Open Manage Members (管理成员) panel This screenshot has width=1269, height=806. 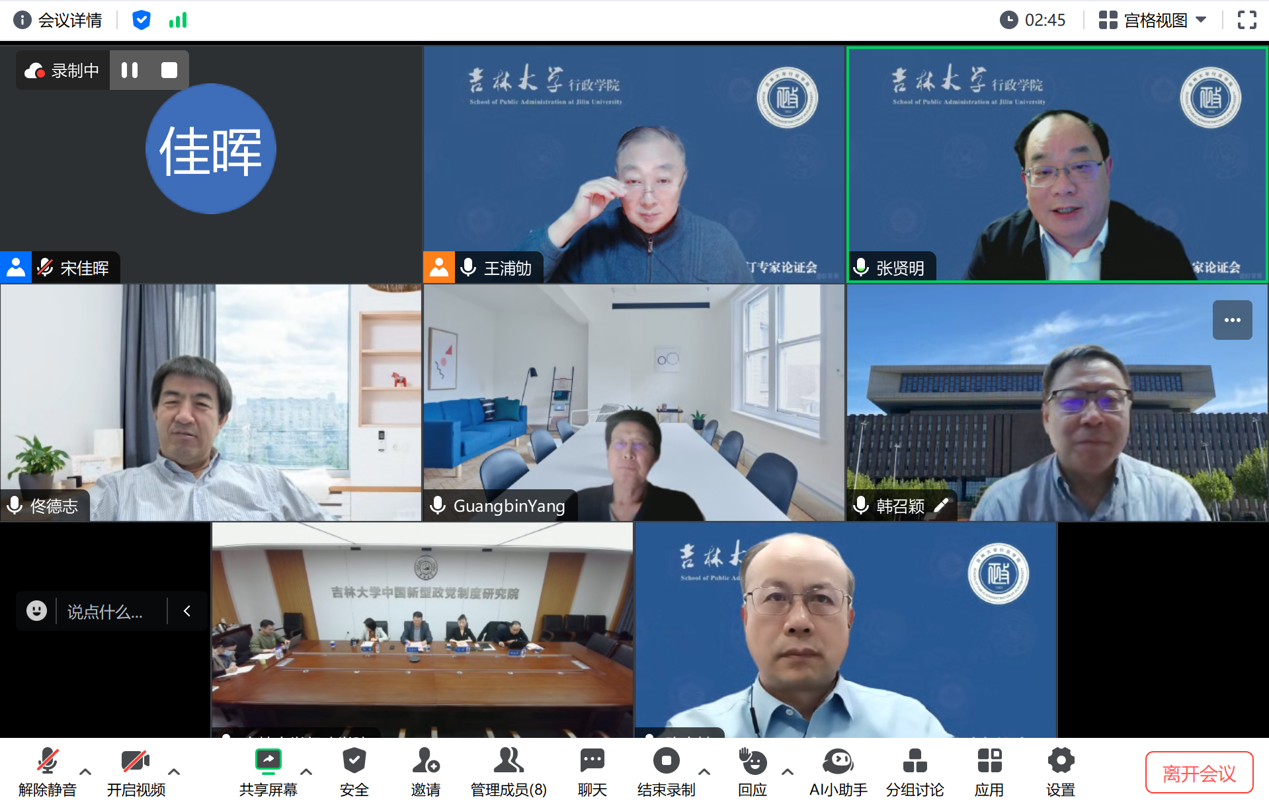pos(508,762)
